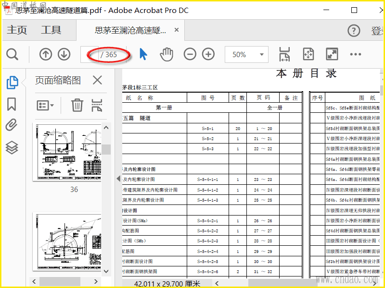Click the 全一册 cell
Viewport: 385px width, 288px height.
click(x=274, y=108)
